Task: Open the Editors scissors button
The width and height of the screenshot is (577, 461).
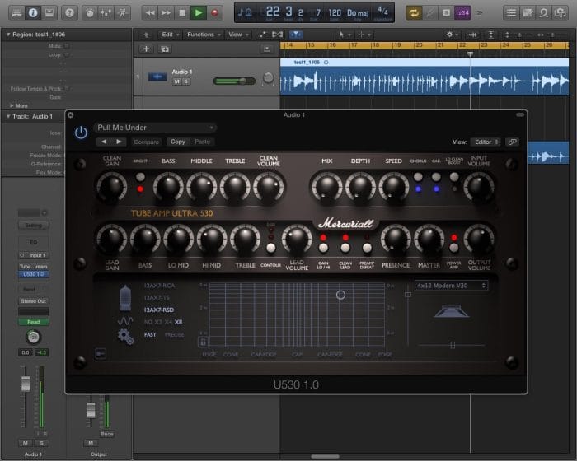Action: click(x=122, y=13)
